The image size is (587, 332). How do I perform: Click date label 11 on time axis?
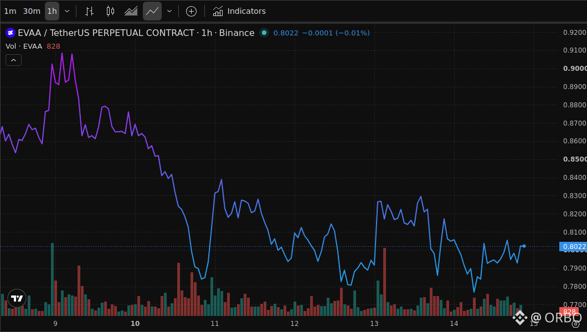215,324
